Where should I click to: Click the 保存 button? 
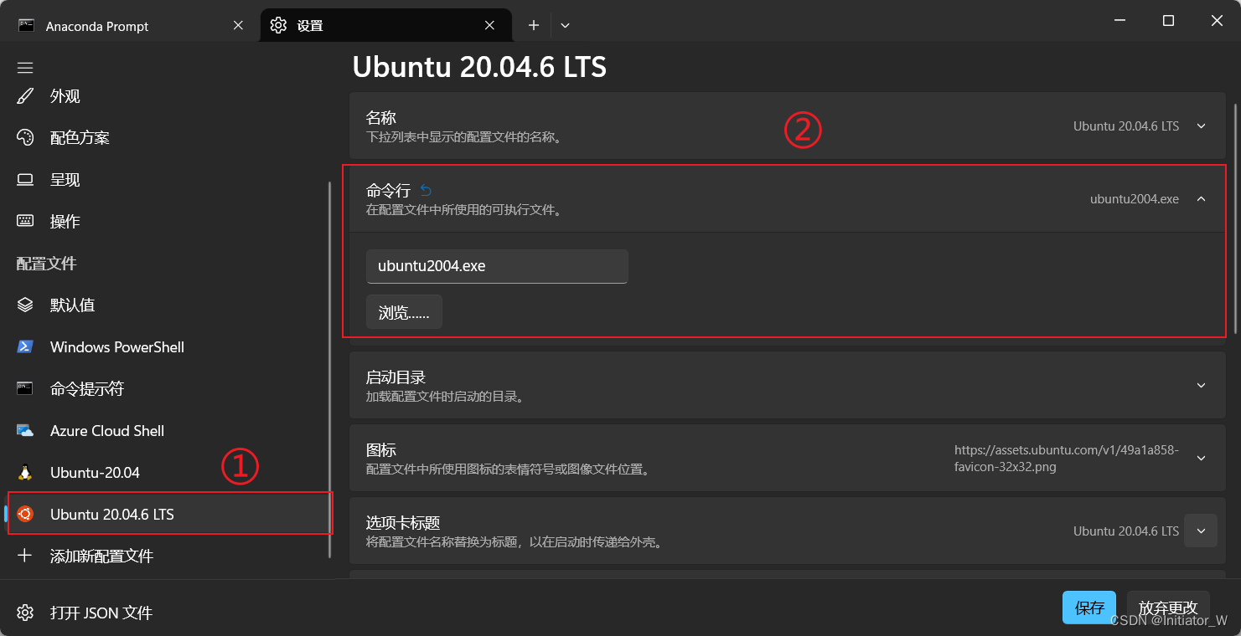tap(1088, 608)
